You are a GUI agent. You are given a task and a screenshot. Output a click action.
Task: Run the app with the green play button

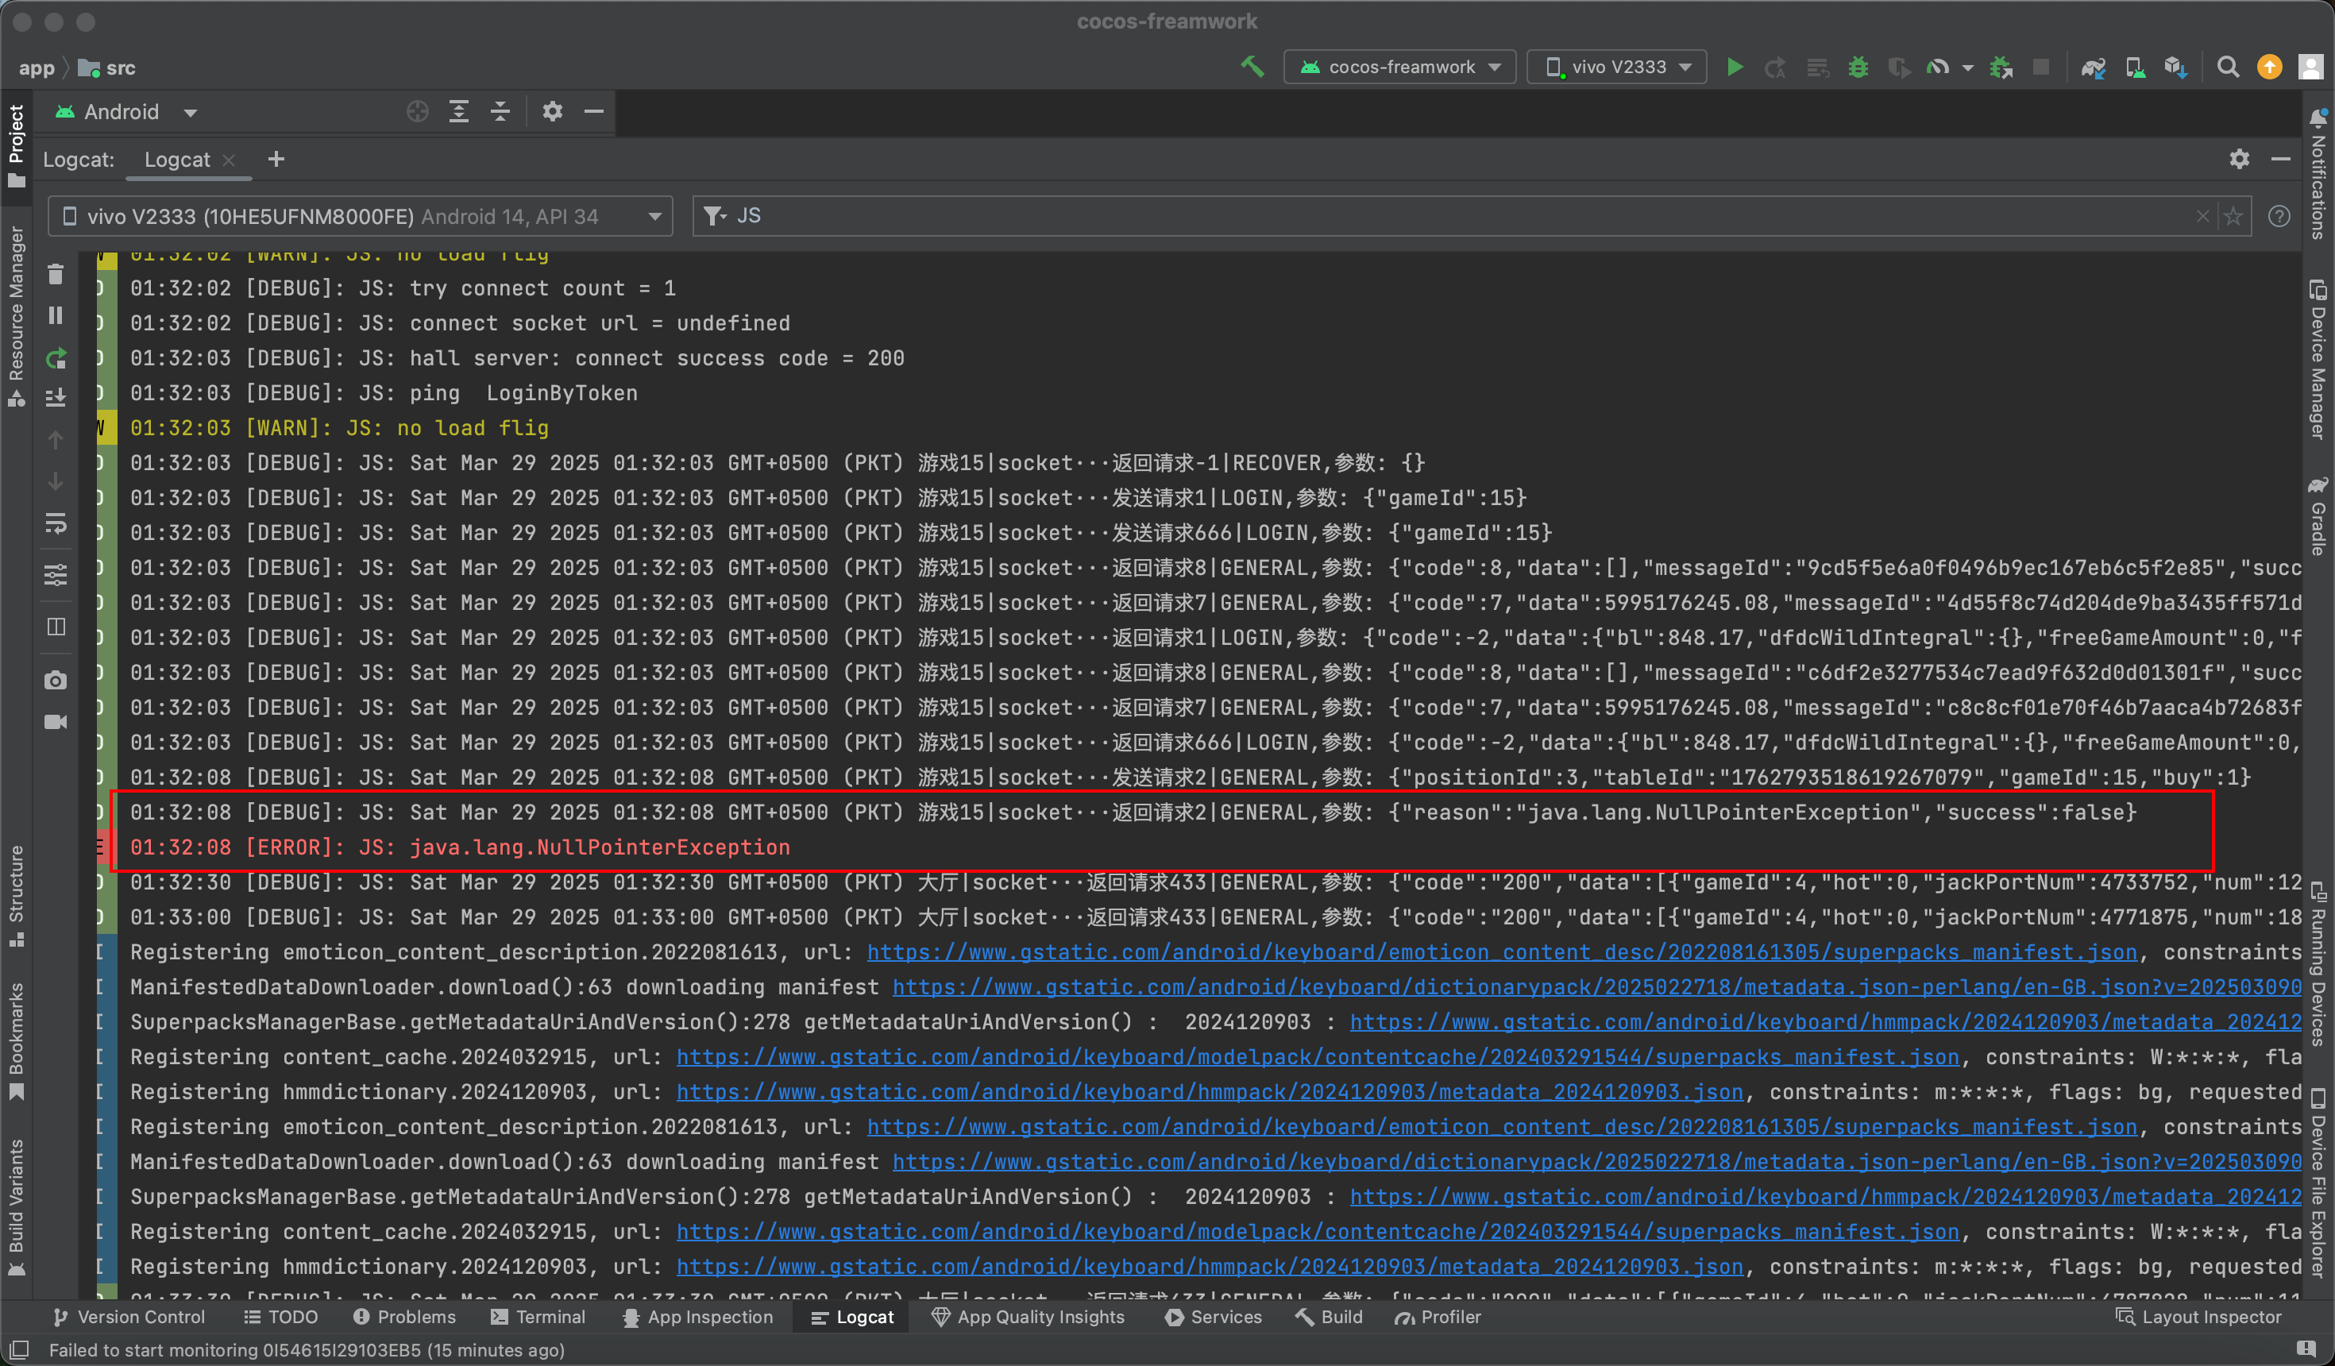(1735, 68)
